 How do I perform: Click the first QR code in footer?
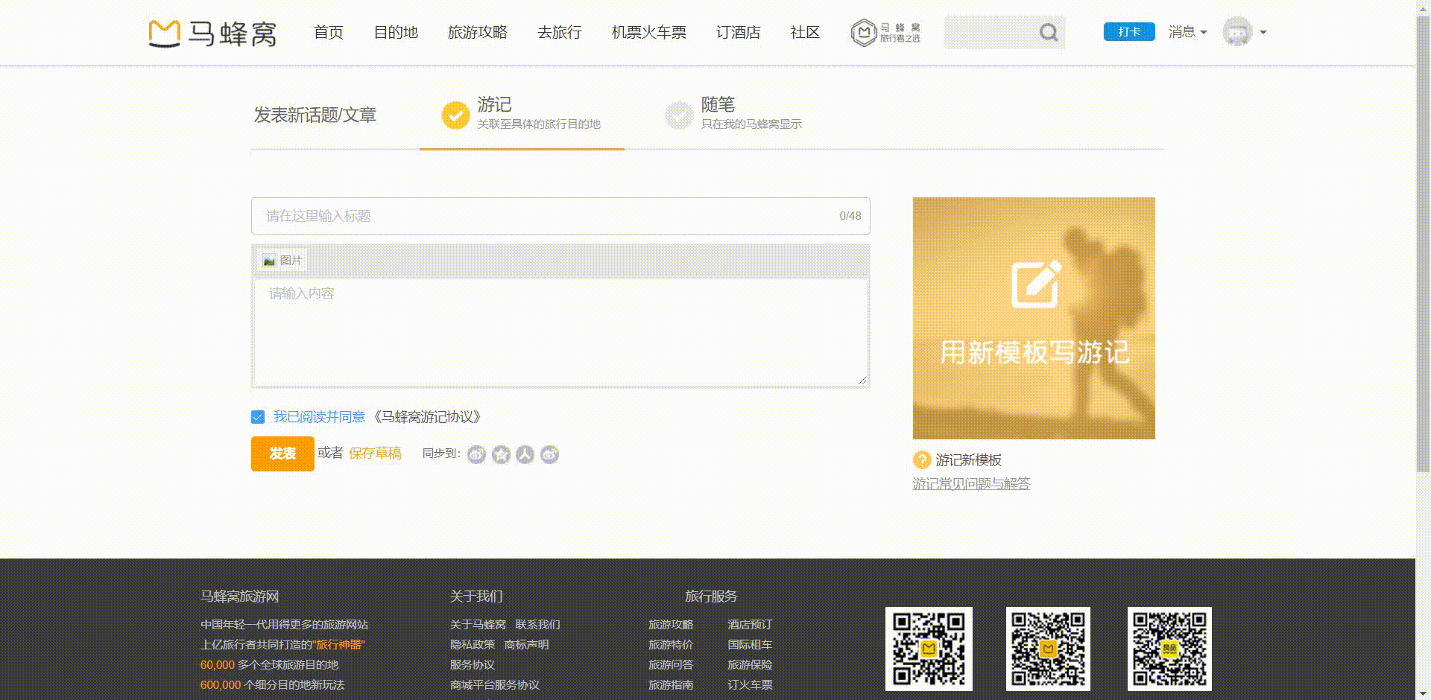(x=929, y=649)
